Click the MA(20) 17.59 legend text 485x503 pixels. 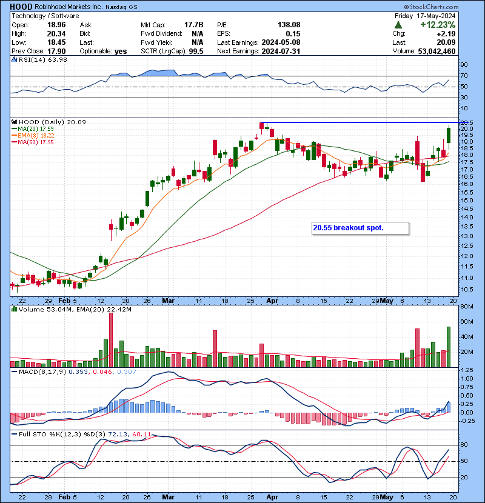[36, 129]
